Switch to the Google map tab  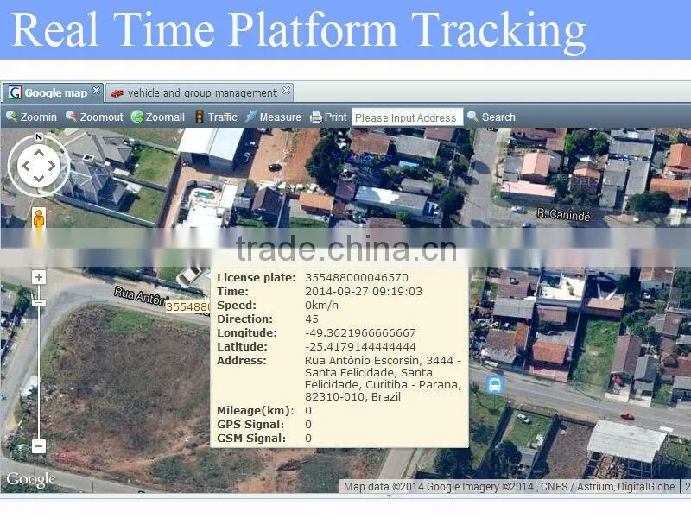(x=54, y=92)
